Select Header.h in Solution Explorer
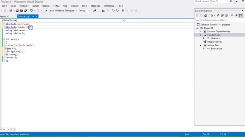The height and width of the screenshot is (137, 245). point(215,38)
